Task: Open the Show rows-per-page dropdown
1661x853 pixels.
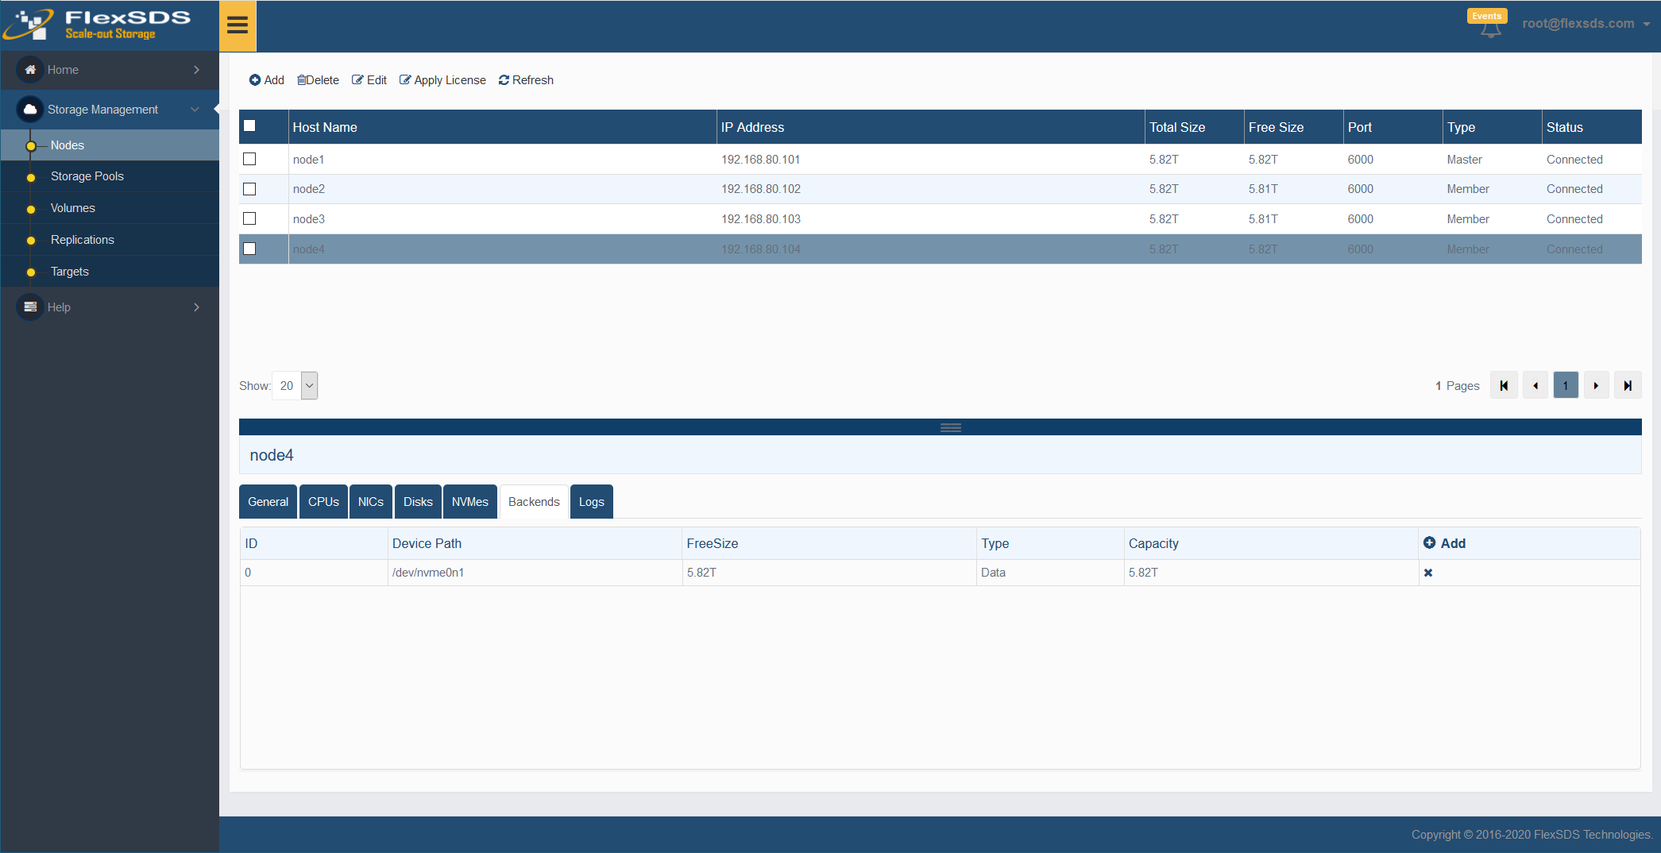Action: (x=295, y=386)
